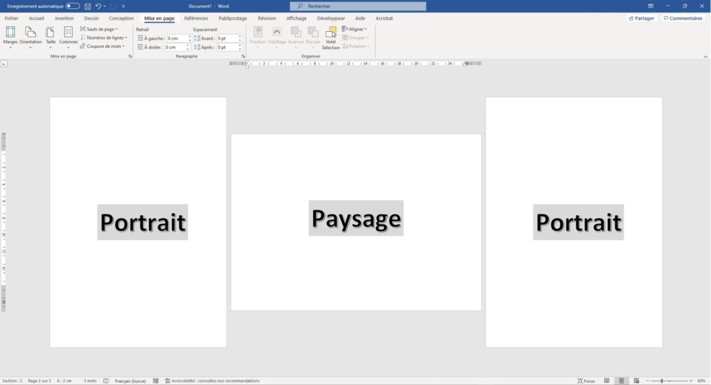This screenshot has height=385, width=711.
Task: Click the proofing spell check icon
Action: [x=106, y=381]
